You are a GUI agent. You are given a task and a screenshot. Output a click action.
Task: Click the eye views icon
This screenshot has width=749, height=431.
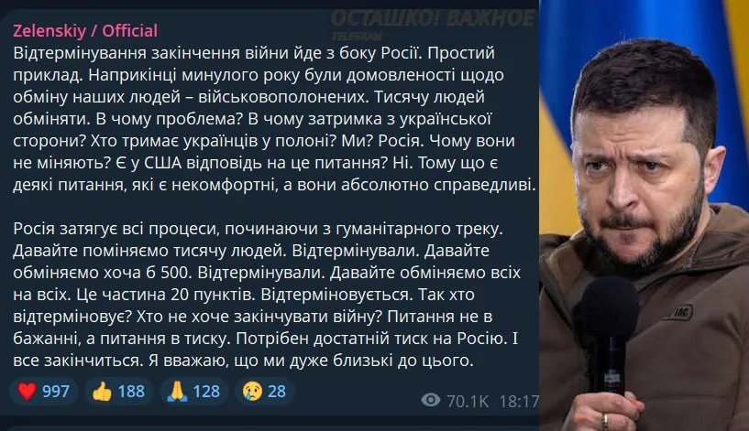point(430,400)
